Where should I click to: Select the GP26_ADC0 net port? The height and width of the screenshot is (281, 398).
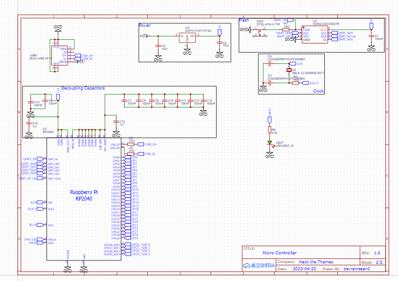[137, 245]
